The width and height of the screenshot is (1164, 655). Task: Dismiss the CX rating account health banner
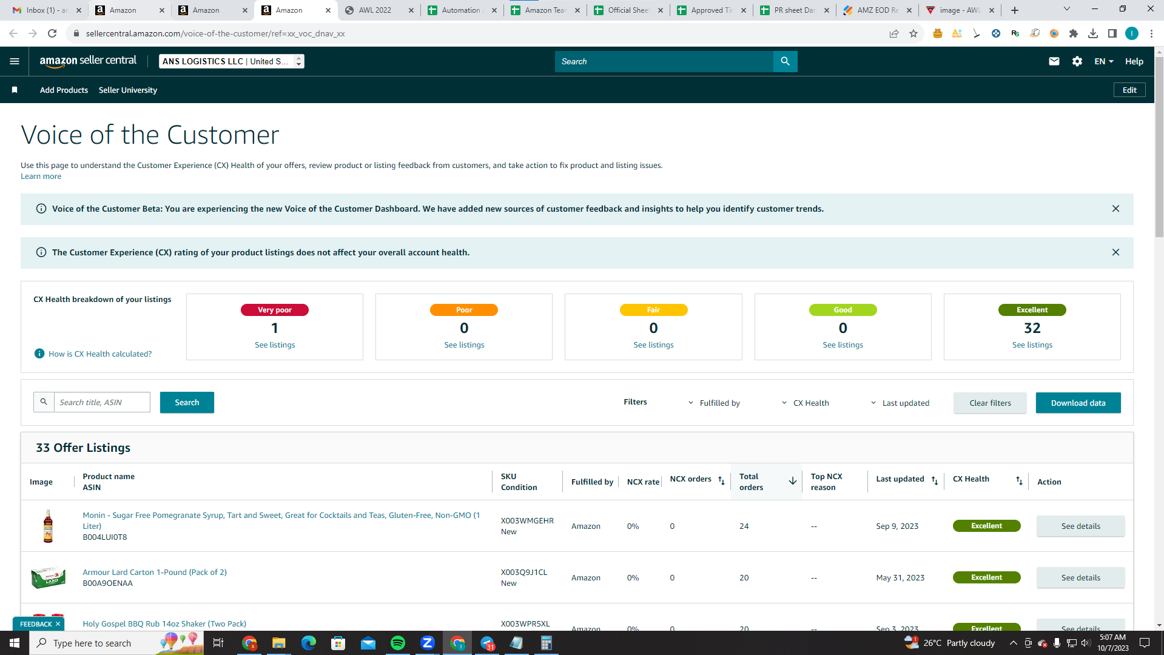click(x=1115, y=252)
